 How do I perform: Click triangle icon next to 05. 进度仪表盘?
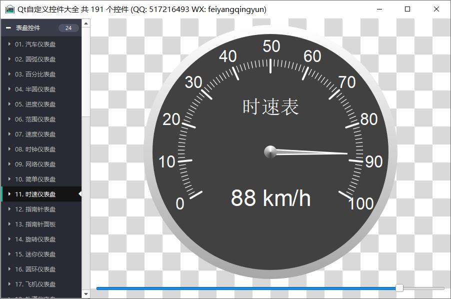coord(9,104)
